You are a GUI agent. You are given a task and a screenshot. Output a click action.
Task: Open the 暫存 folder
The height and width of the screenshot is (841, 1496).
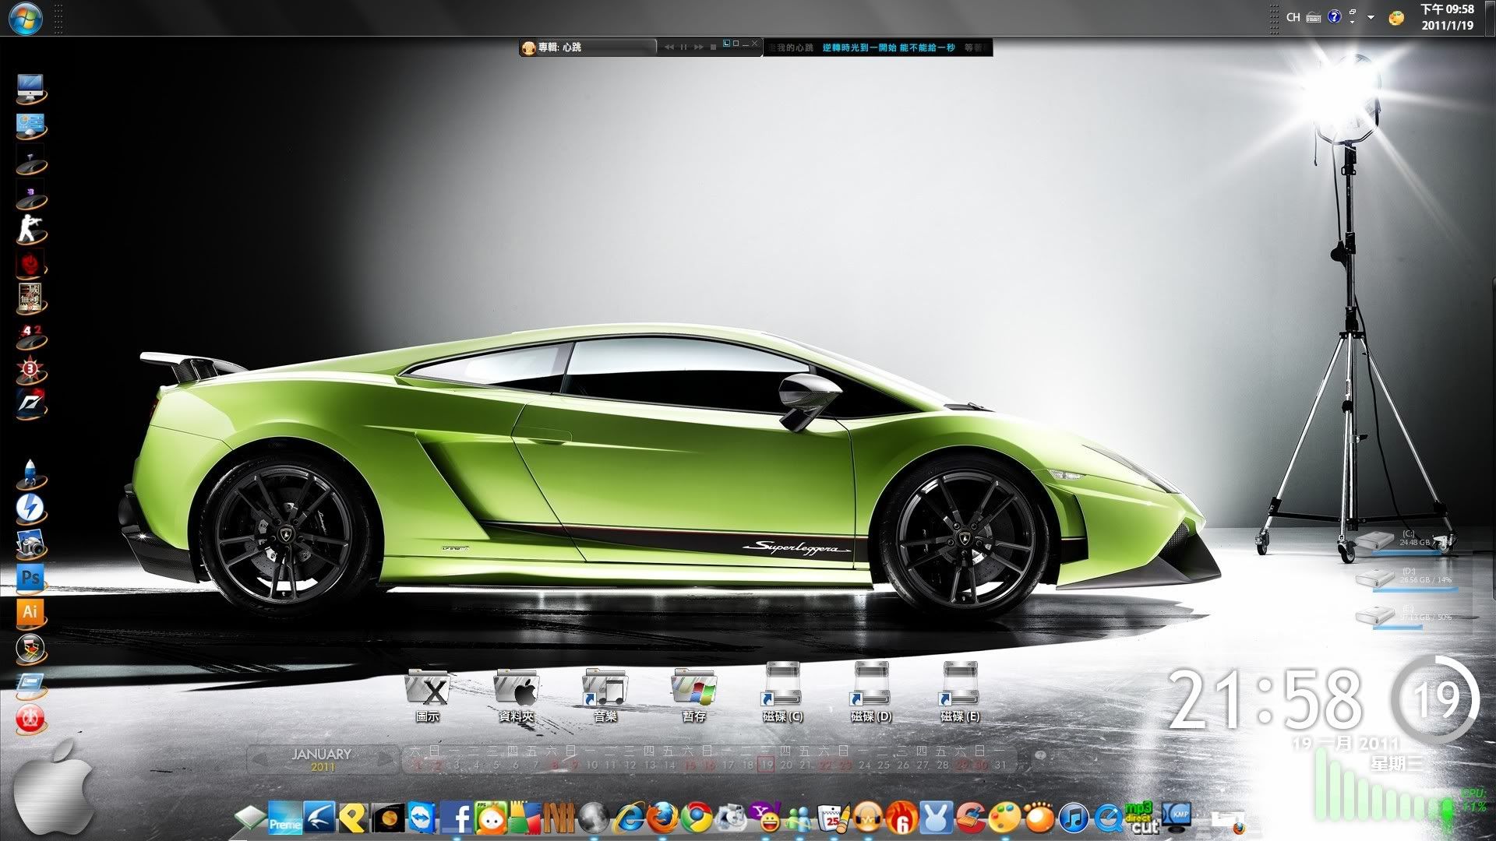pos(693,695)
